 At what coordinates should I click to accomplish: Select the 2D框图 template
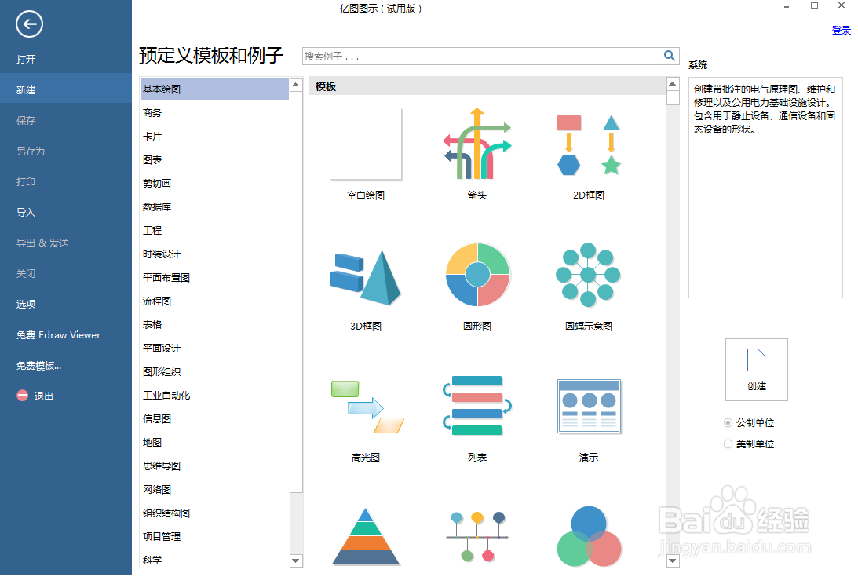coord(588,144)
